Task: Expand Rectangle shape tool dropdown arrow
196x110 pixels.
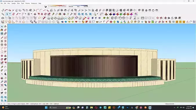Action: click(x=31, y=14)
